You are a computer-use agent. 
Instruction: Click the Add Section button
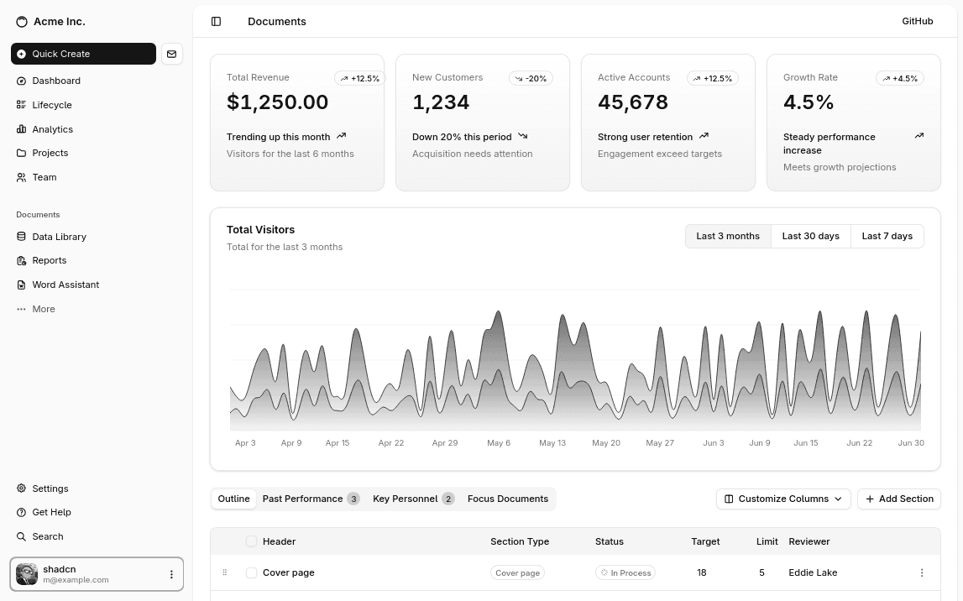[899, 499]
